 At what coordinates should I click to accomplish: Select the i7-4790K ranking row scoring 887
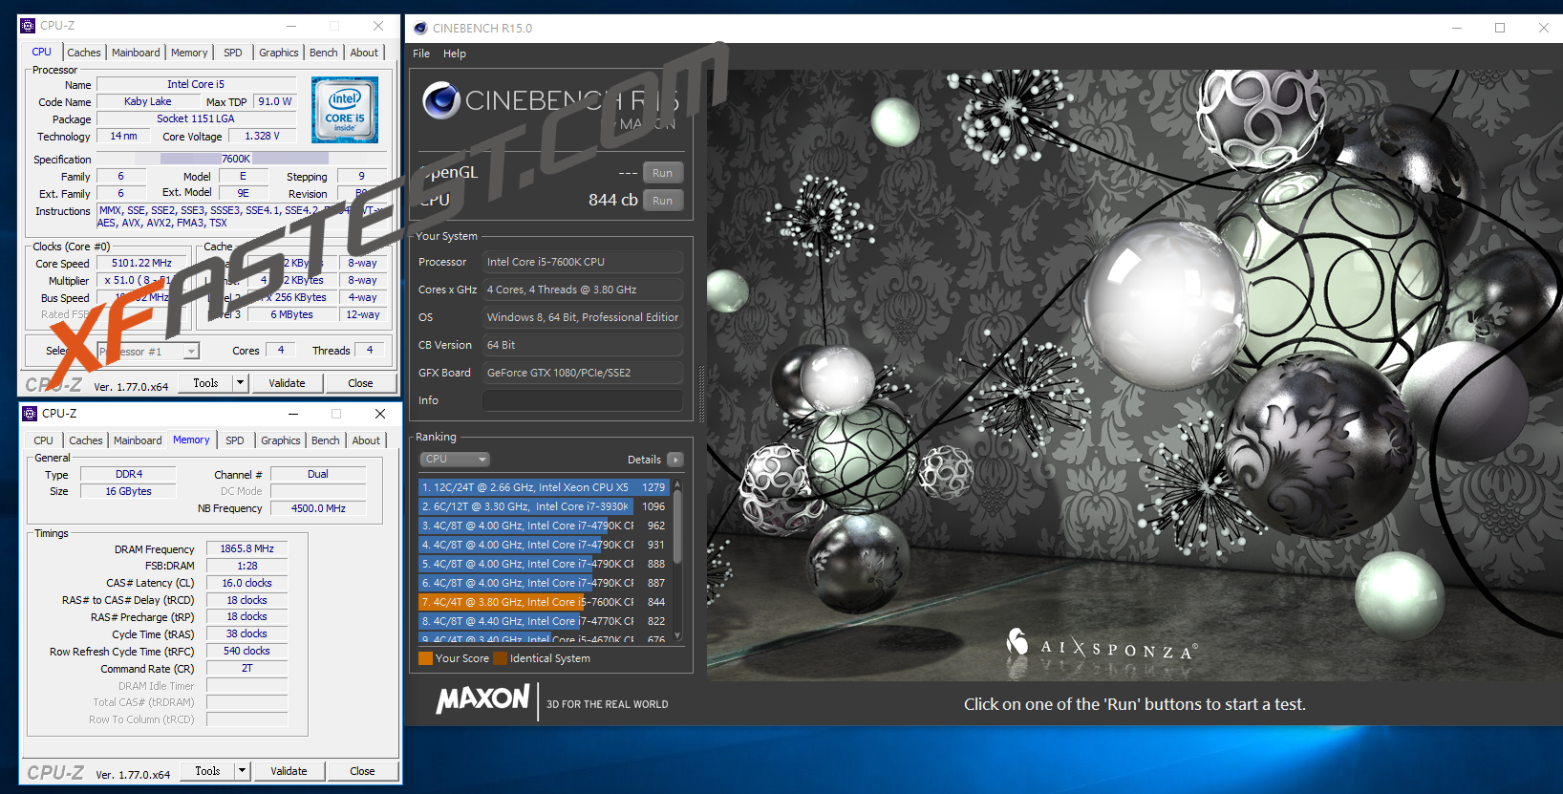click(543, 583)
